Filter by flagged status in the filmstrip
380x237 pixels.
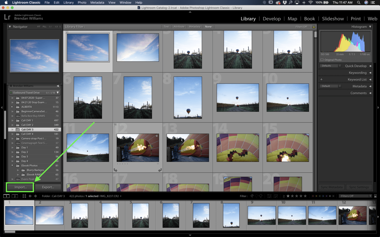(252, 196)
